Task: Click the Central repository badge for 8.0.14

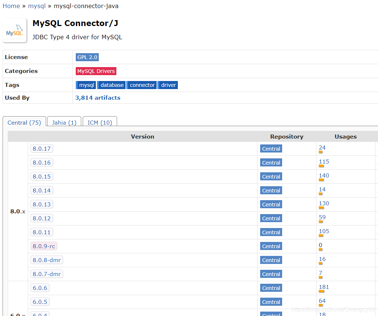Action: pos(271,190)
